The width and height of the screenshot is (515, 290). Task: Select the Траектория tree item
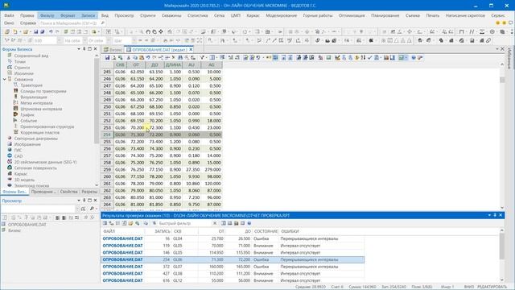31,85
